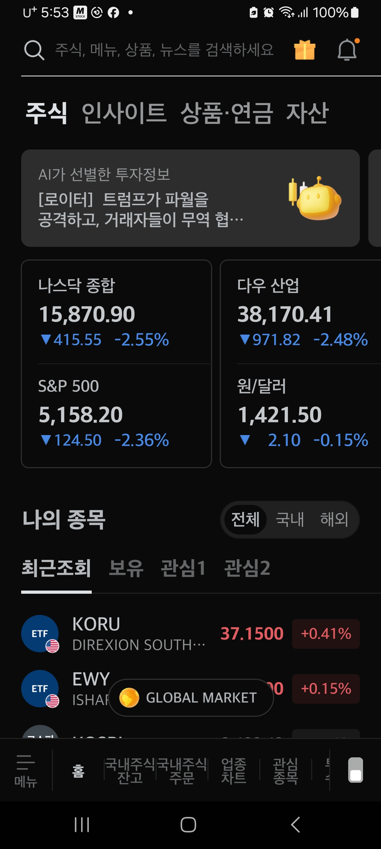Viewport: 381px width, 849px height.
Task: Tap the search magnifier icon
Action: [x=34, y=50]
